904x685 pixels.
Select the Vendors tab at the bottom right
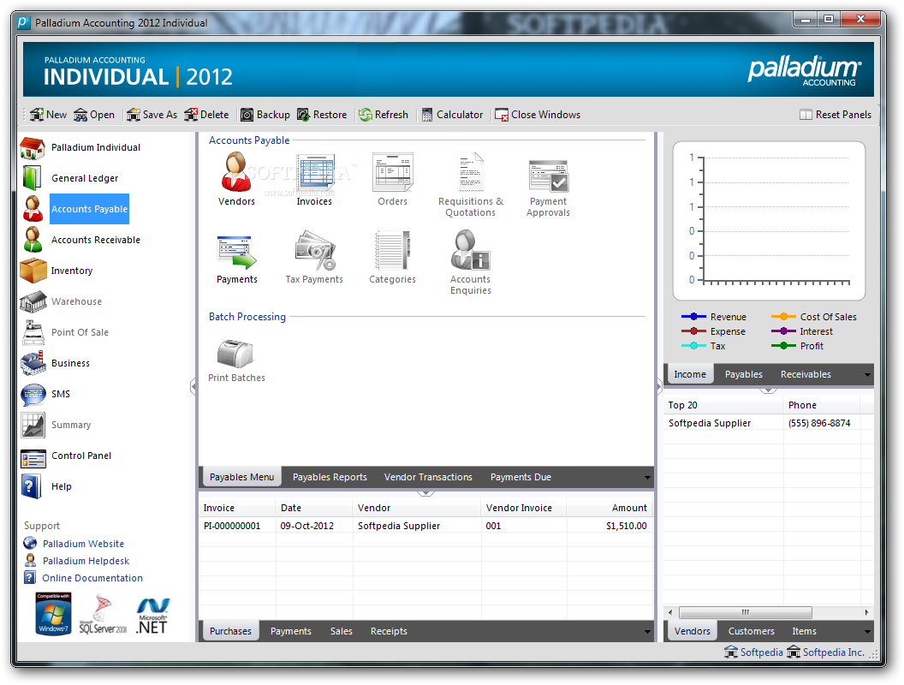(x=692, y=631)
